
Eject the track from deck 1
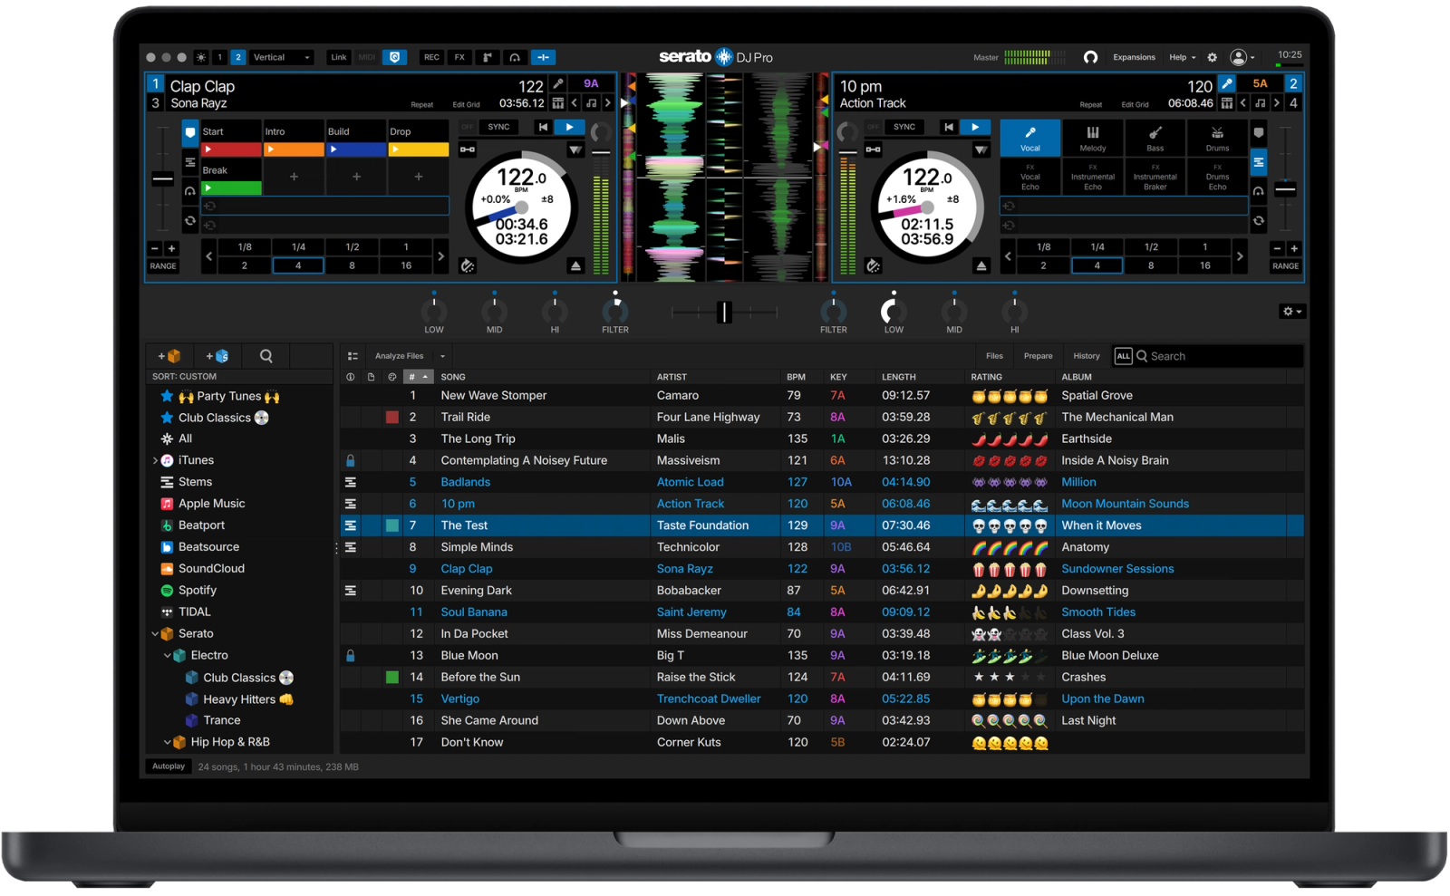575,265
